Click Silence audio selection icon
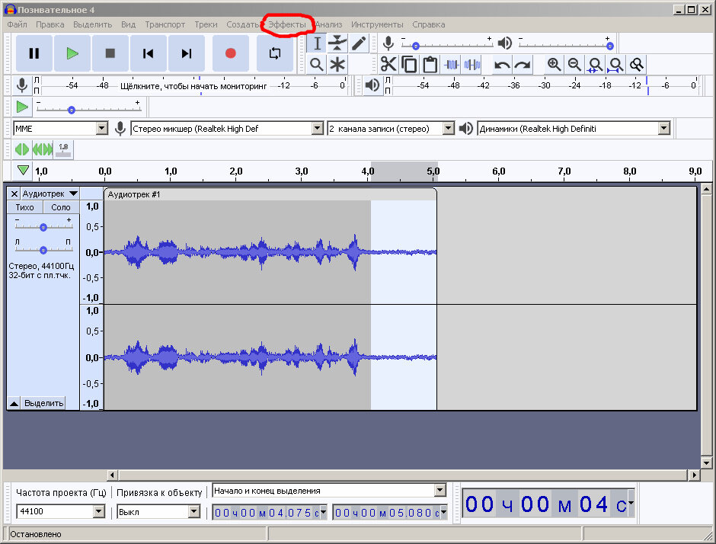 (471, 65)
